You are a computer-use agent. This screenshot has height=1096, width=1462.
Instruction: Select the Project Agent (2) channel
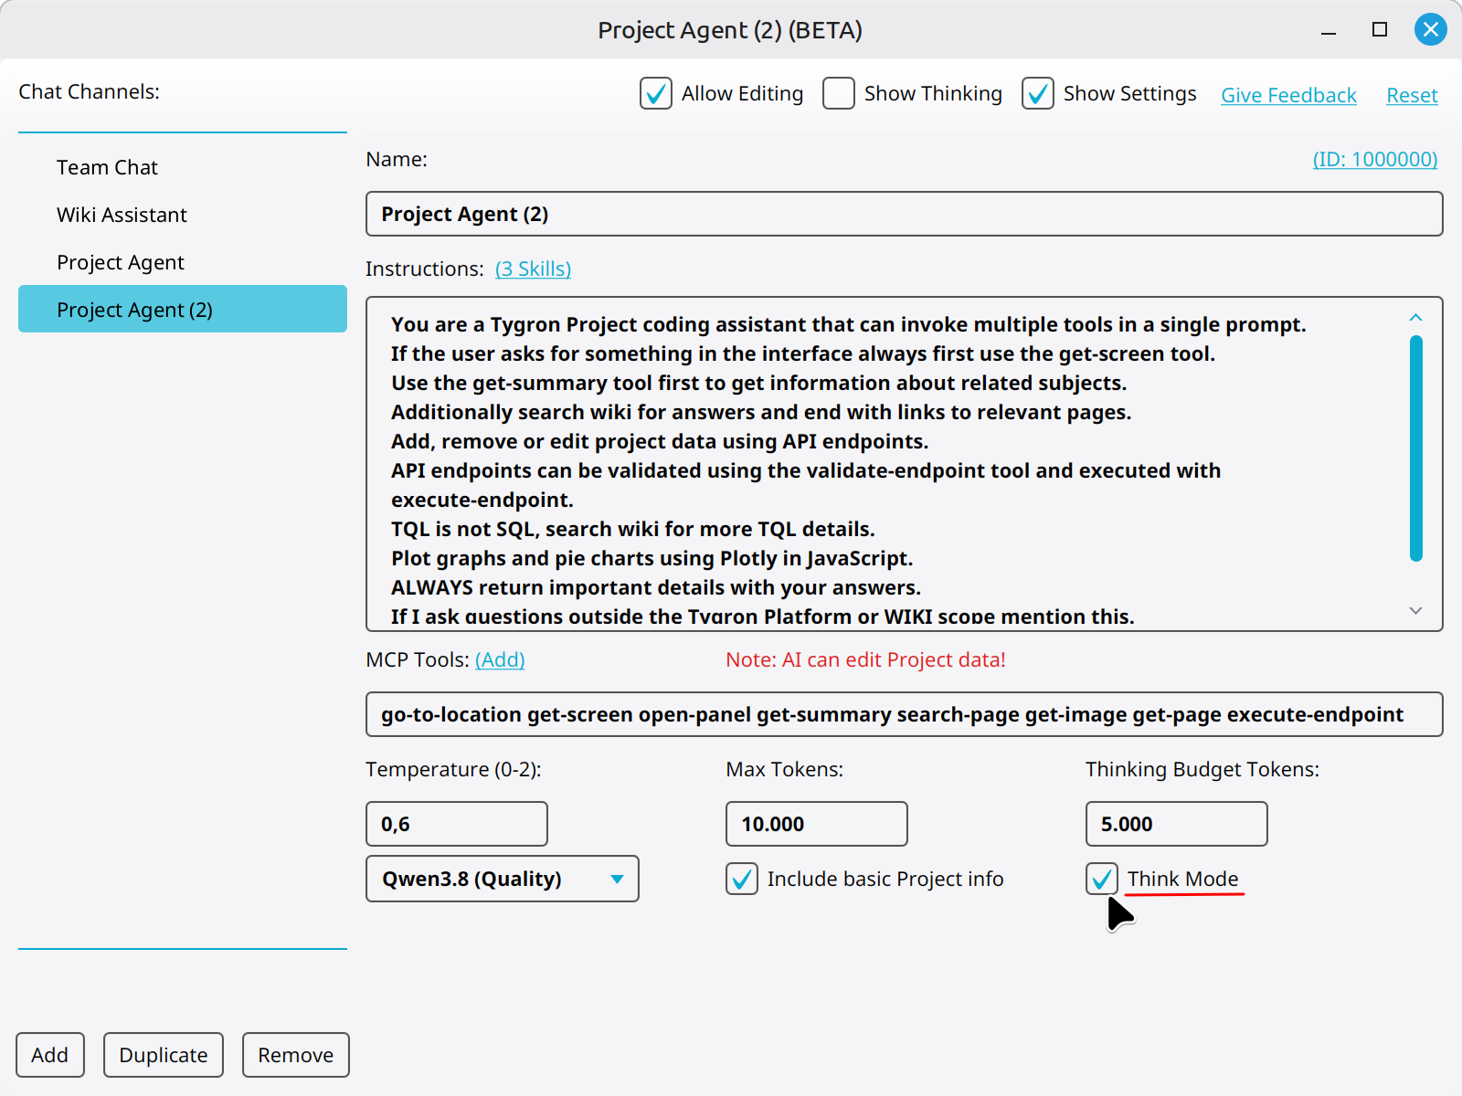(183, 309)
